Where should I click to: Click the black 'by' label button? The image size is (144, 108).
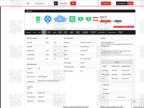pos(56,3)
